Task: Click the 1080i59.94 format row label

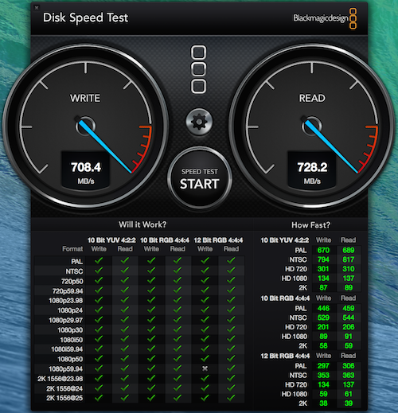Action: (67, 349)
